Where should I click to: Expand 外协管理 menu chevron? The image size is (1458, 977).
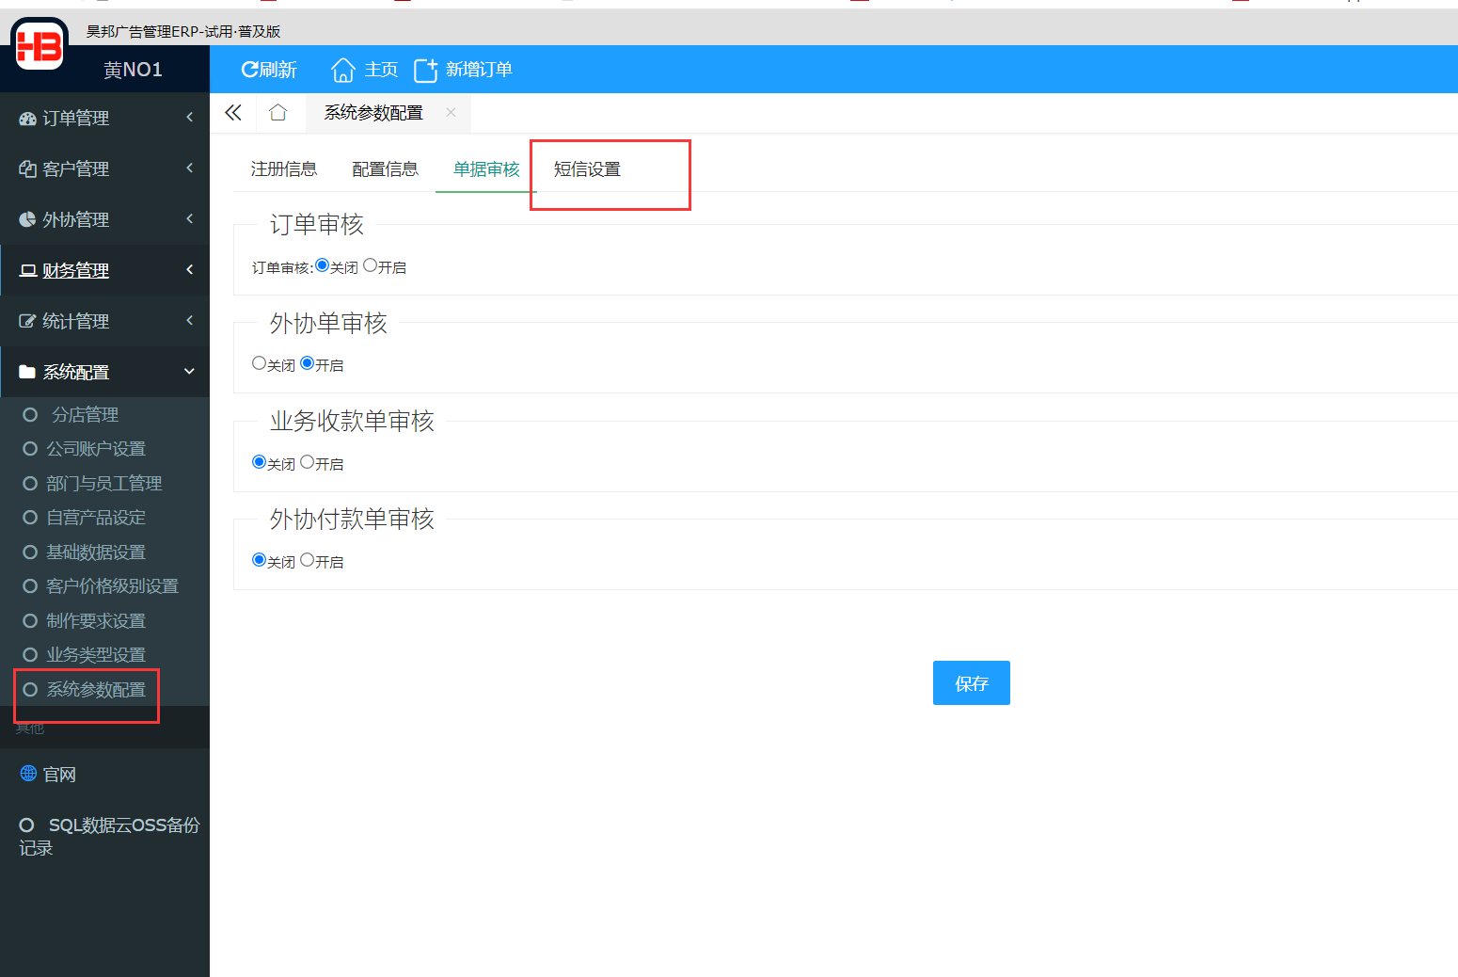click(189, 219)
